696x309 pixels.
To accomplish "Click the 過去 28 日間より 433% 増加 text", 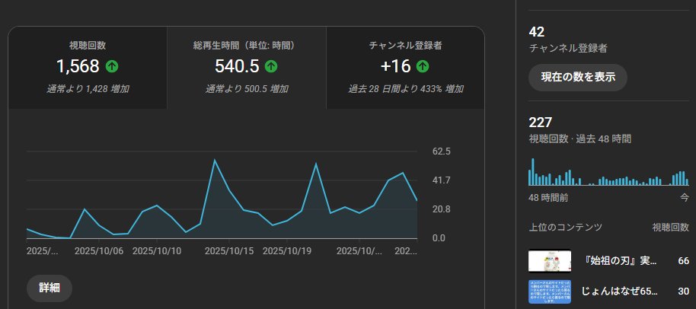I will pyautogui.click(x=406, y=89).
